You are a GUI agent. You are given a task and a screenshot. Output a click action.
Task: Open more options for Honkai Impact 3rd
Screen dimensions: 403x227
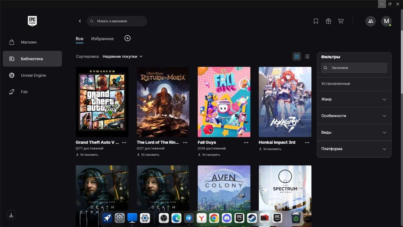307,143
